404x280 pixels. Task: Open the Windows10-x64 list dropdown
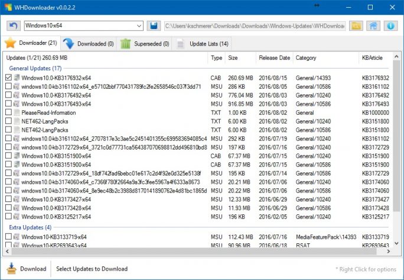(139, 26)
